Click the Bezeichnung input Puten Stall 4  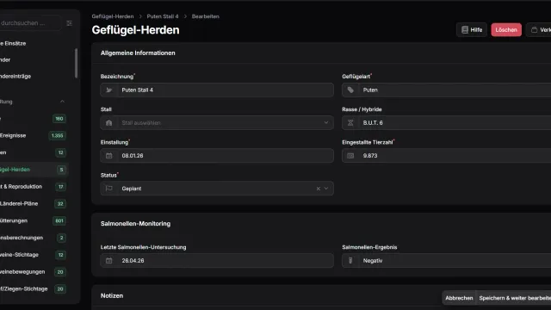(217, 90)
